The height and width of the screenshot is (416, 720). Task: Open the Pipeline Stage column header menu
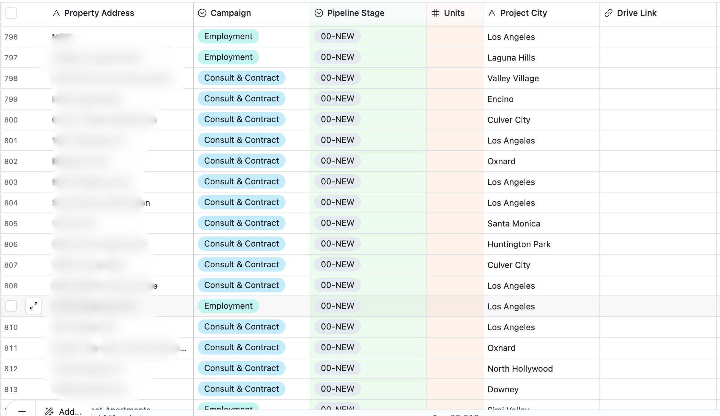[356, 13]
